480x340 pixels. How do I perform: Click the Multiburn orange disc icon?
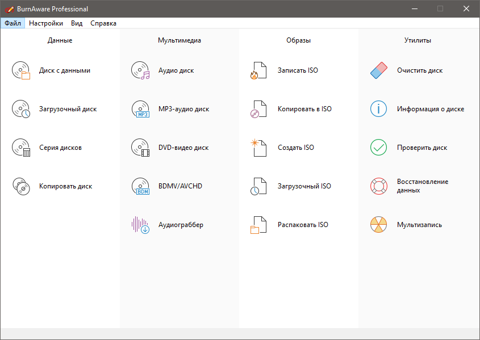point(378,225)
